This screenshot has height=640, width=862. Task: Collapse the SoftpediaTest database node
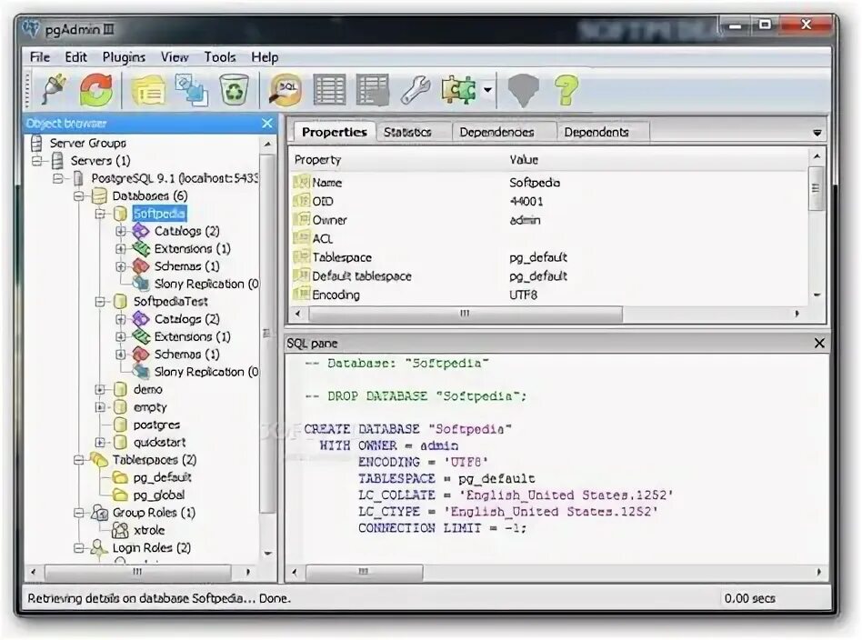click(99, 301)
